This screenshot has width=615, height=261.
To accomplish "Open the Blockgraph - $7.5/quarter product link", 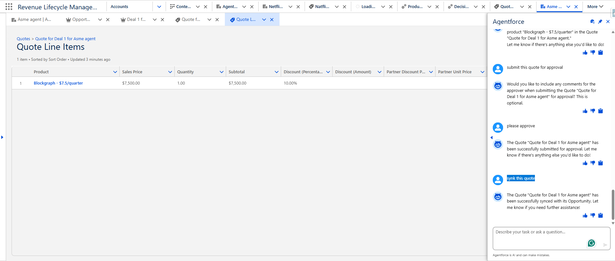I will click(x=58, y=83).
